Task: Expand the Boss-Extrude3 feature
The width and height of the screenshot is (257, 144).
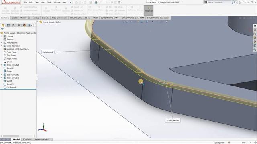Action: [x=2, y=78]
